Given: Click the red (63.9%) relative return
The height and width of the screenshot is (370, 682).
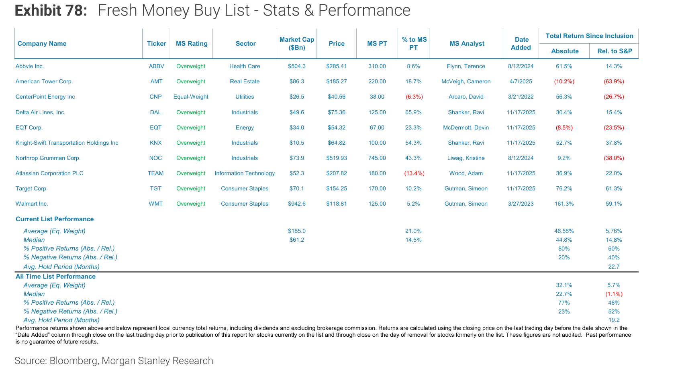Looking at the screenshot, I should 614,82.
